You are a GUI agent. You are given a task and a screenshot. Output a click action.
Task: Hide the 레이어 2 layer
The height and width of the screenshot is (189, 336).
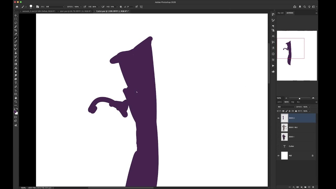279,118
